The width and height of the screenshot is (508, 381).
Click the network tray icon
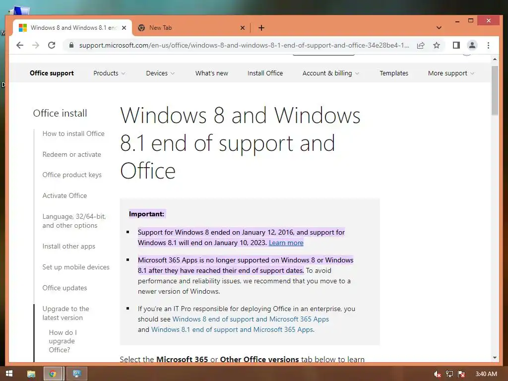[449, 374]
